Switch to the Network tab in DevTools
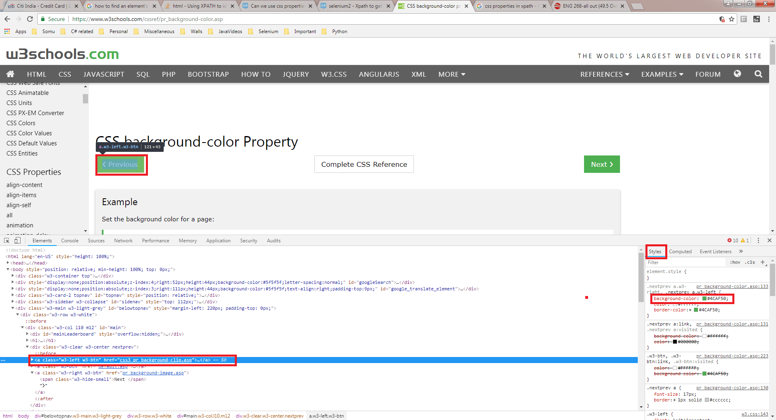This screenshot has width=776, height=420. pyautogui.click(x=123, y=240)
